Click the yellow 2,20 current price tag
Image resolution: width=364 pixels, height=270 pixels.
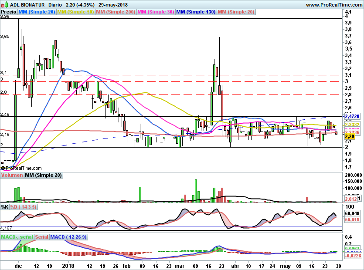click(x=349, y=136)
